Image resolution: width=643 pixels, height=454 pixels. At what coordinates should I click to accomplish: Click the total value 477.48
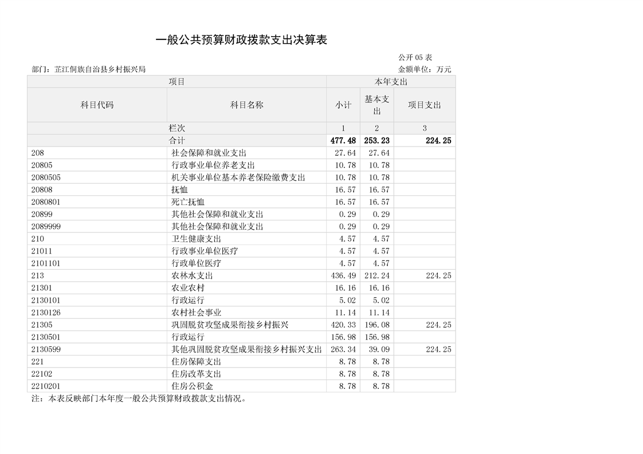[343, 141]
